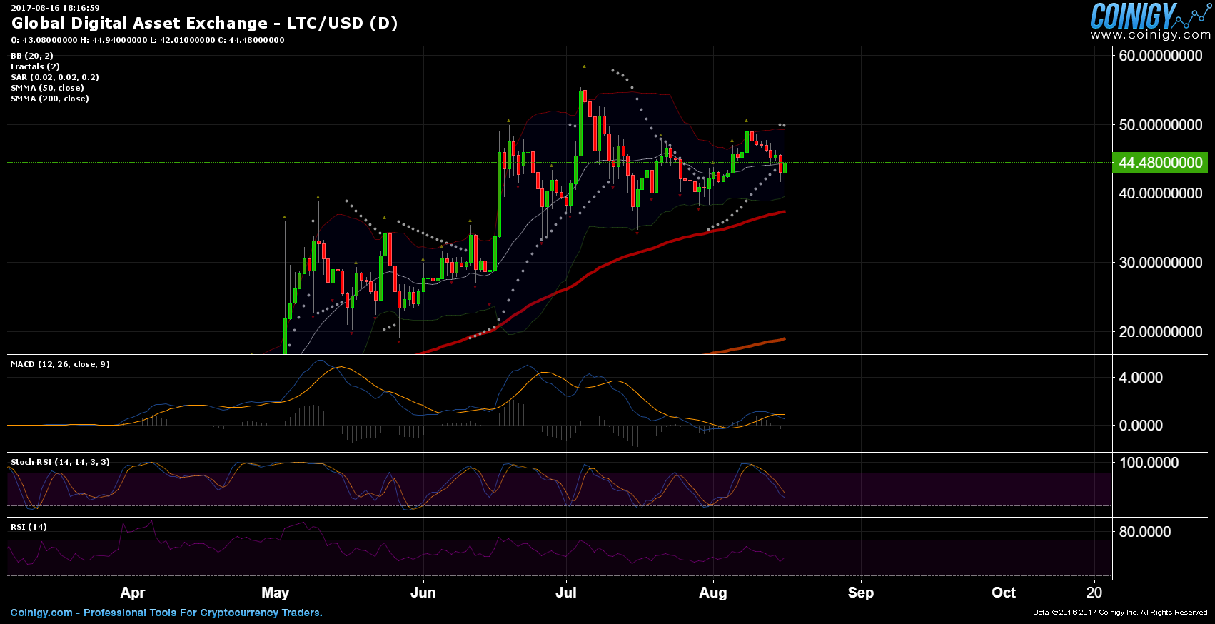Image resolution: width=1215 pixels, height=624 pixels.
Task: Click the Sep label on the time axis
Action: (861, 593)
